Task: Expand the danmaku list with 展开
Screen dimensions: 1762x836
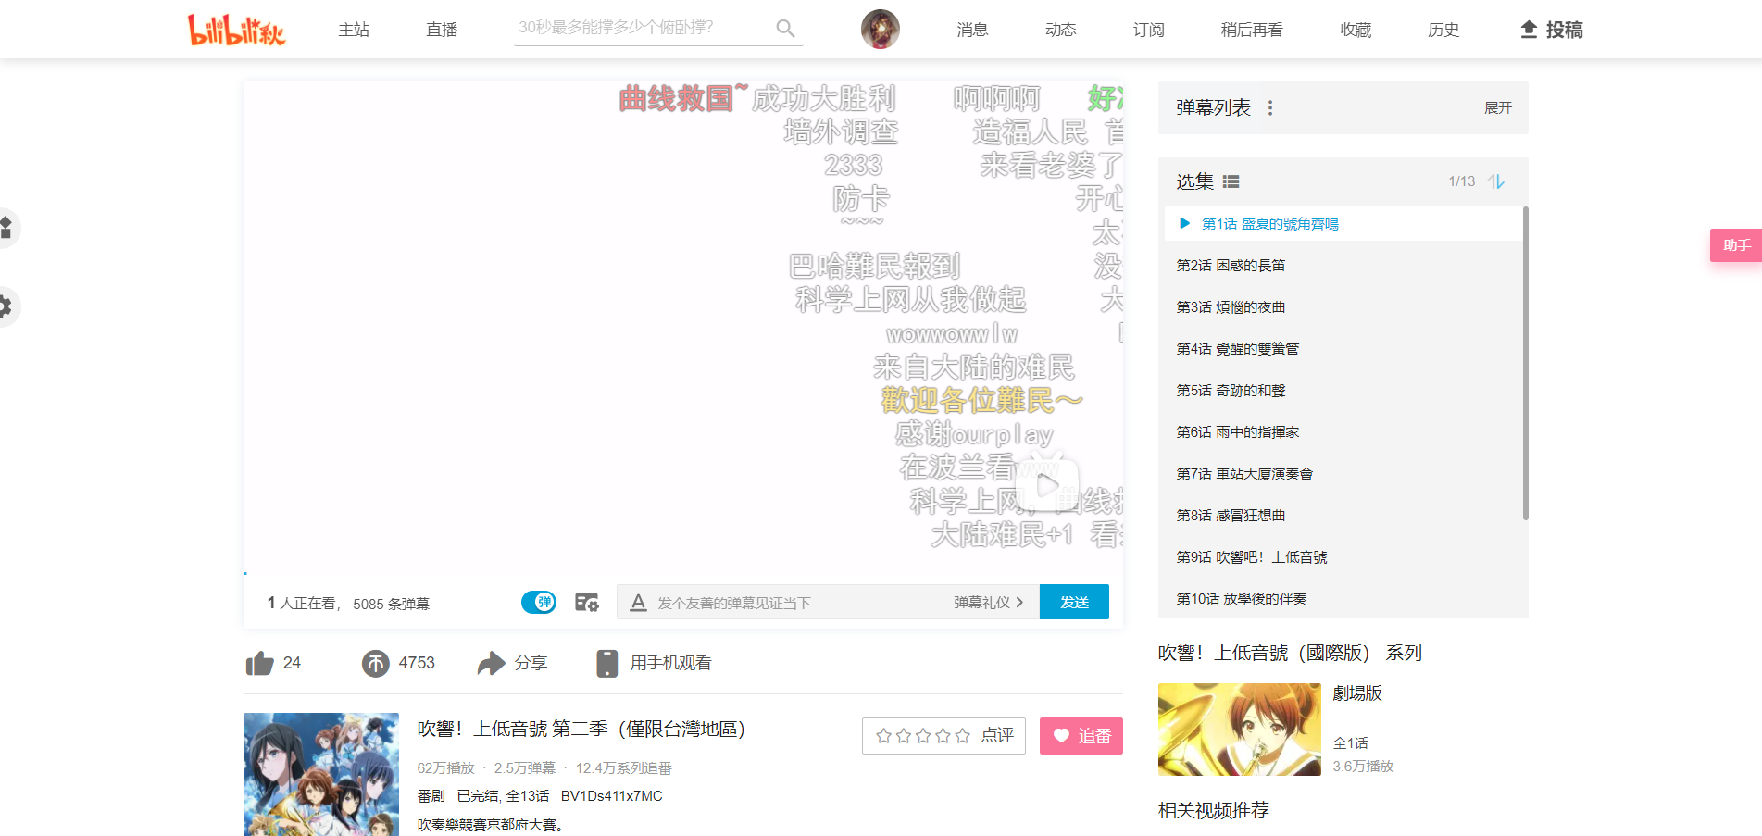Action: (x=1497, y=108)
